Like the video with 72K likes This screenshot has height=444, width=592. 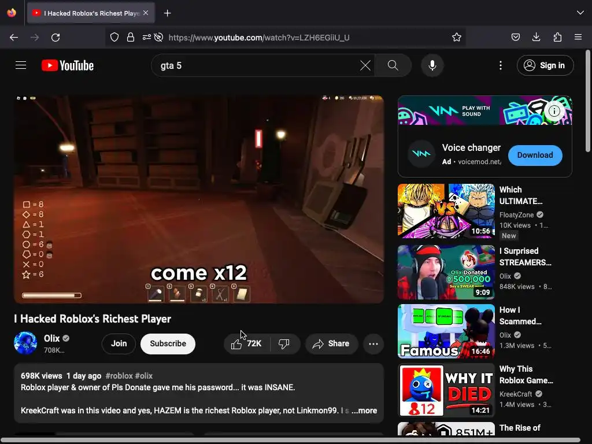click(x=247, y=343)
